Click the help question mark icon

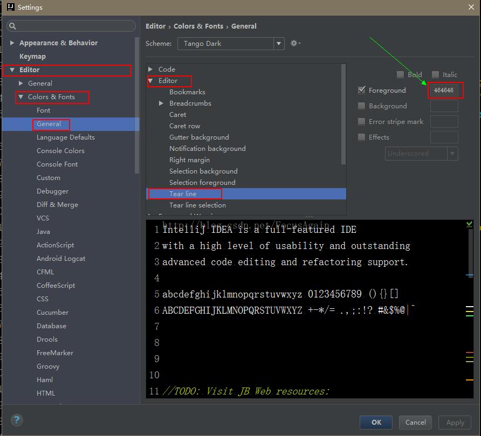[x=17, y=420]
